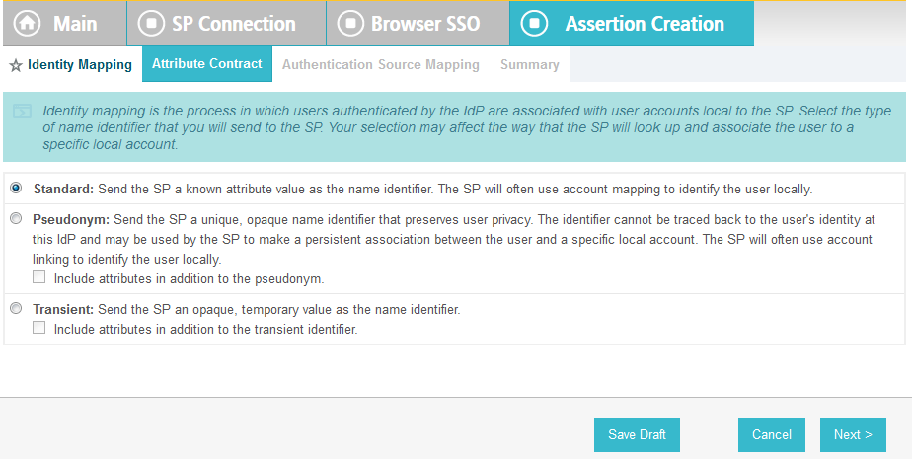This screenshot has width=912, height=459.
Task: Select the Standard name identifier radio button
Action: 16,188
